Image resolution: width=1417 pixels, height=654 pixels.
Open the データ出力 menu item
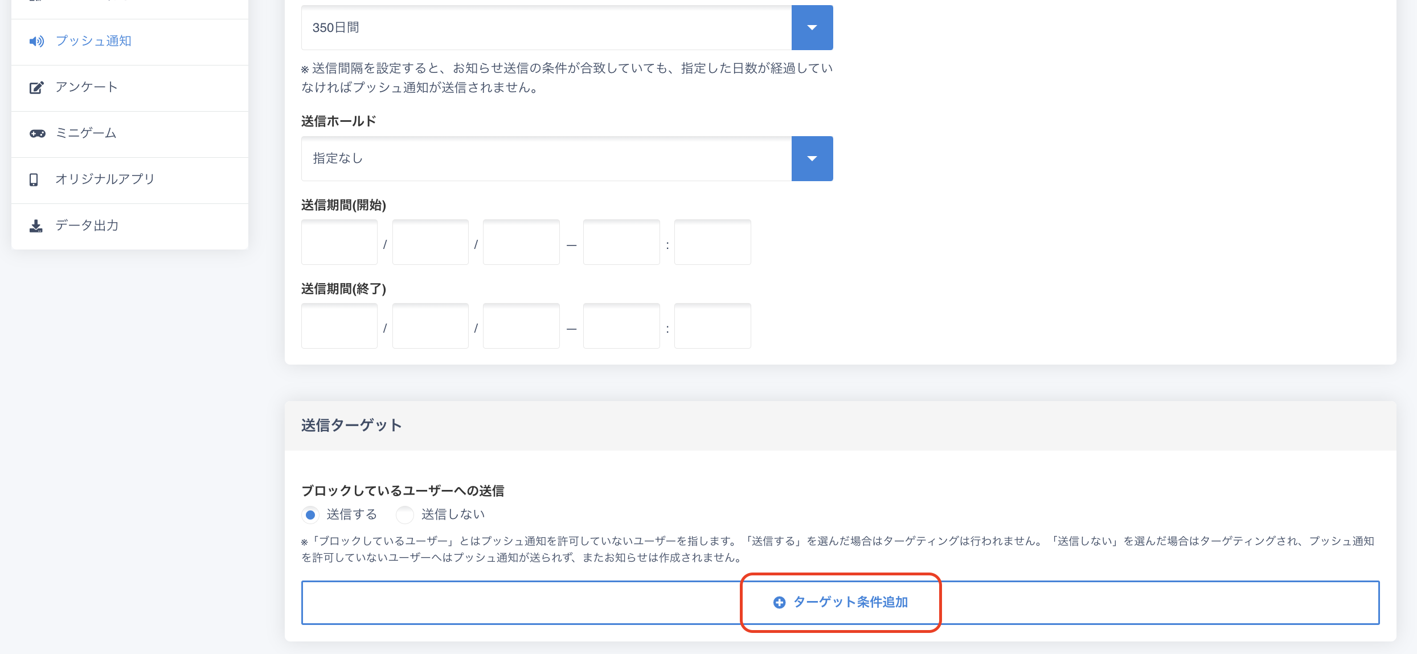tap(87, 226)
